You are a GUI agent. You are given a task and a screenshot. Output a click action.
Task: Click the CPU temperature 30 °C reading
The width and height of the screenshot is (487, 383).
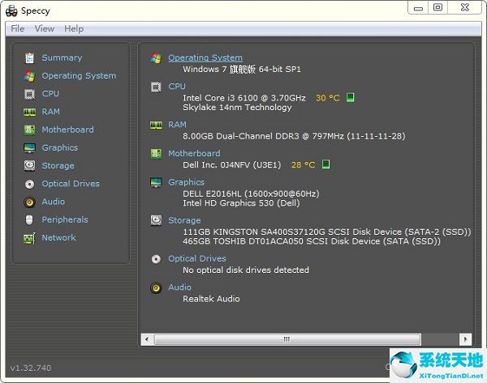(328, 98)
